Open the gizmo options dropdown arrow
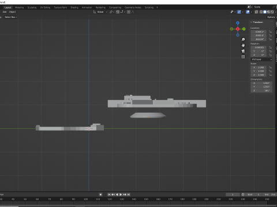Screen dimensions: 277x207 coord(243,12)
